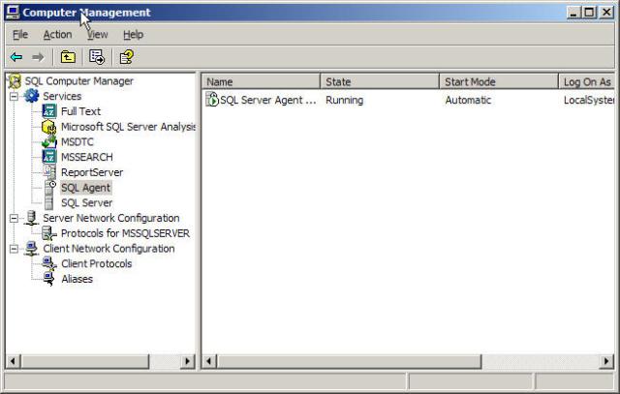Click the tree pane left scroll arrow
This screenshot has height=394, width=620.
pyautogui.click(x=13, y=361)
